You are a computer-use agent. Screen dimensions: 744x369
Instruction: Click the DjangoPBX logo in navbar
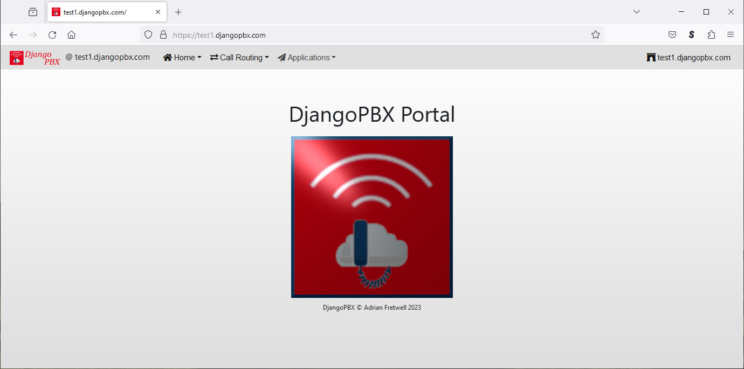[35, 58]
